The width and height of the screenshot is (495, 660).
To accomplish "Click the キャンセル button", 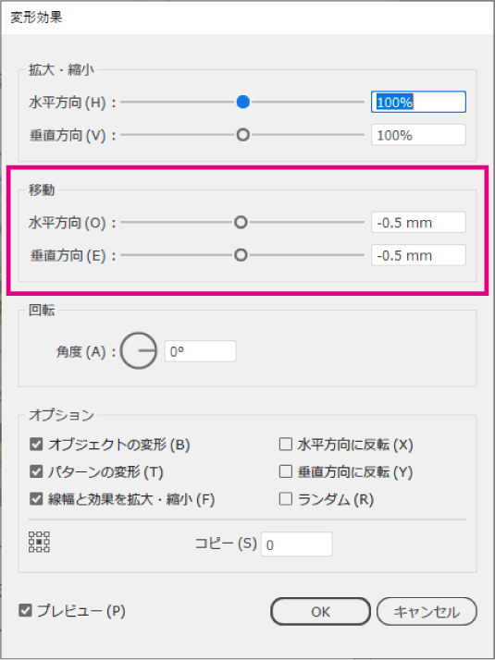I will 427,612.
